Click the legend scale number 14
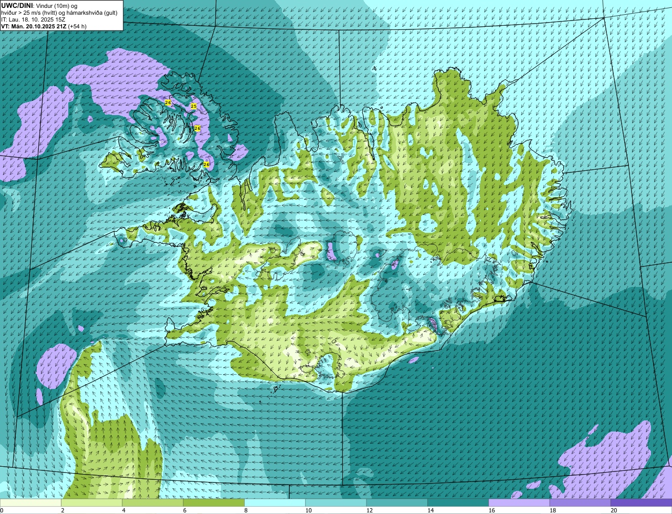 pos(430,510)
